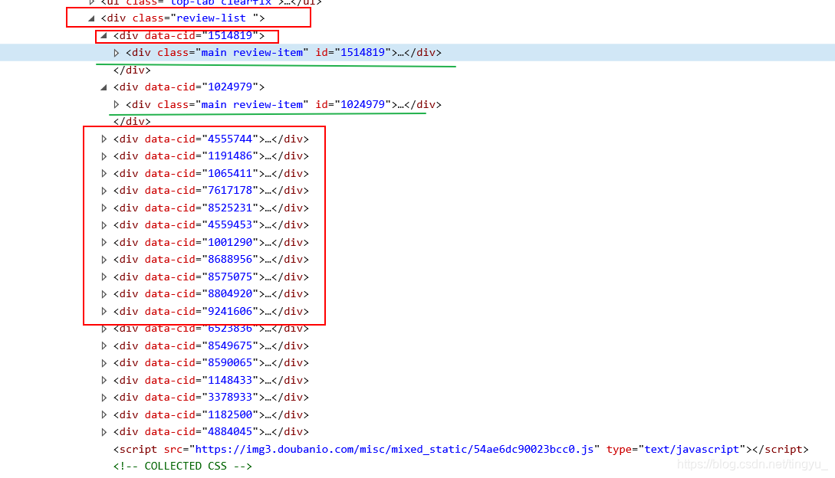Image resolution: width=835 pixels, height=478 pixels.
Task: Select the data-cid 1024979 opening tag
Action: (x=189, y=87)
